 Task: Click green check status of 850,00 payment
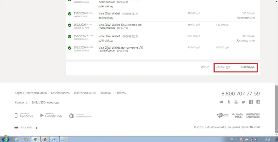[x=69, y=48]
